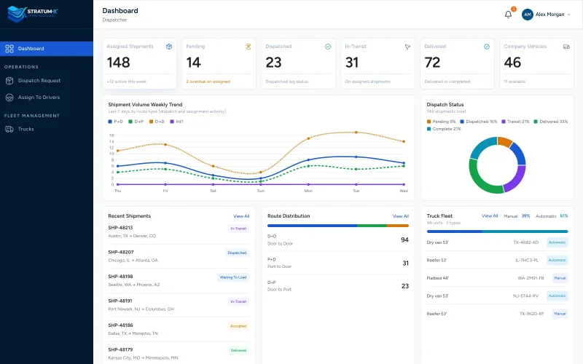583x364 pixels.
Task: Click the green D+P data point at Fri
Action: pos(165,169)
